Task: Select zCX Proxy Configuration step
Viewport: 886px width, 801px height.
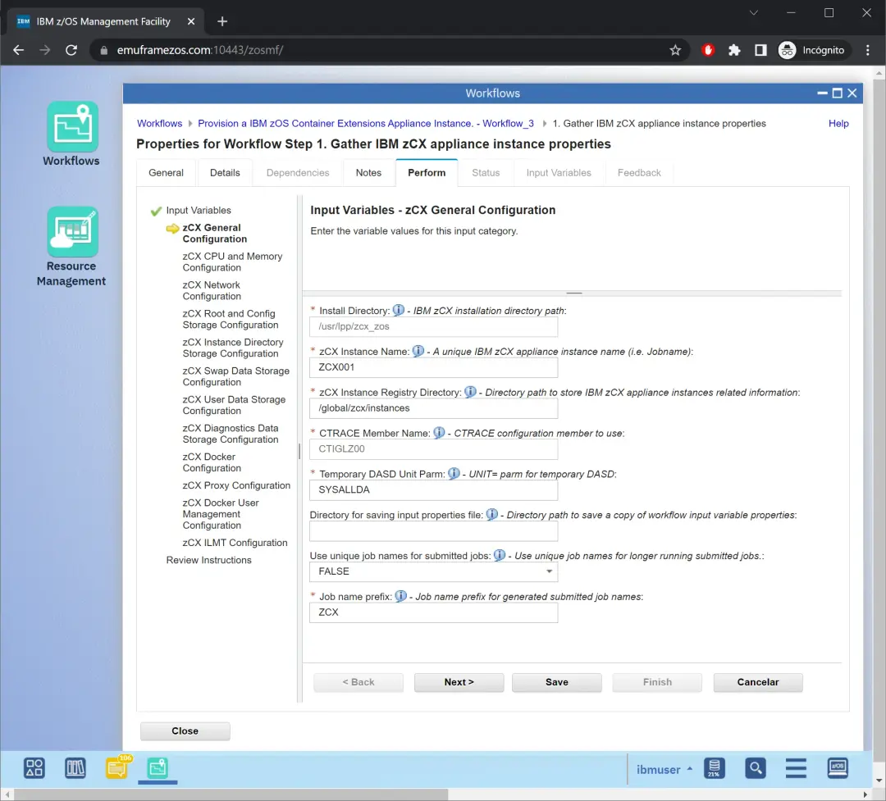Action: [x=236, y=485]
